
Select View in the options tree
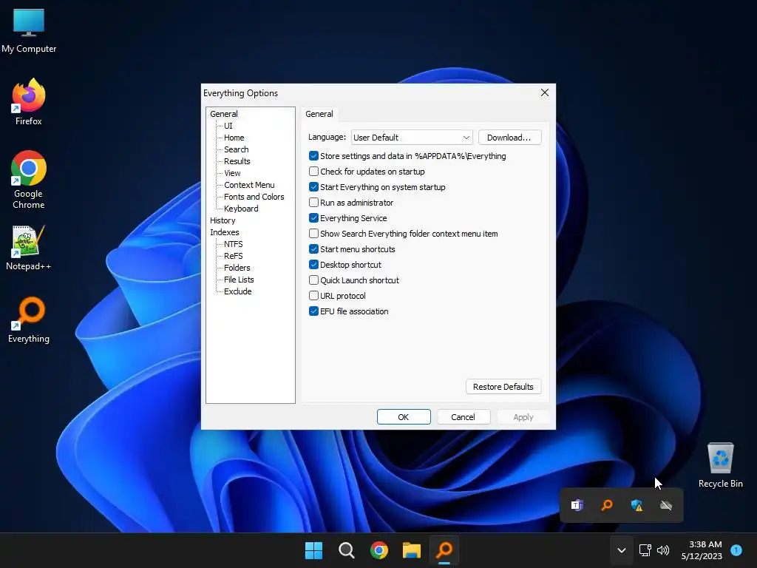[x=232, y=173]
